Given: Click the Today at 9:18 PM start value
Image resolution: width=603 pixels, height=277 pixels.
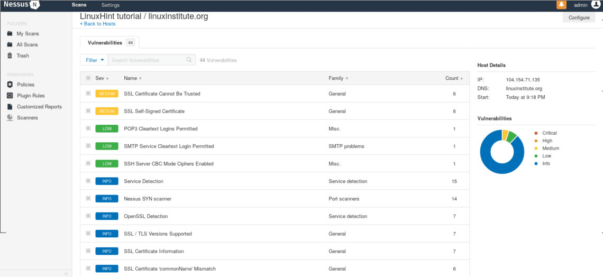Looking at the screenshot, I should coord(525,97).
